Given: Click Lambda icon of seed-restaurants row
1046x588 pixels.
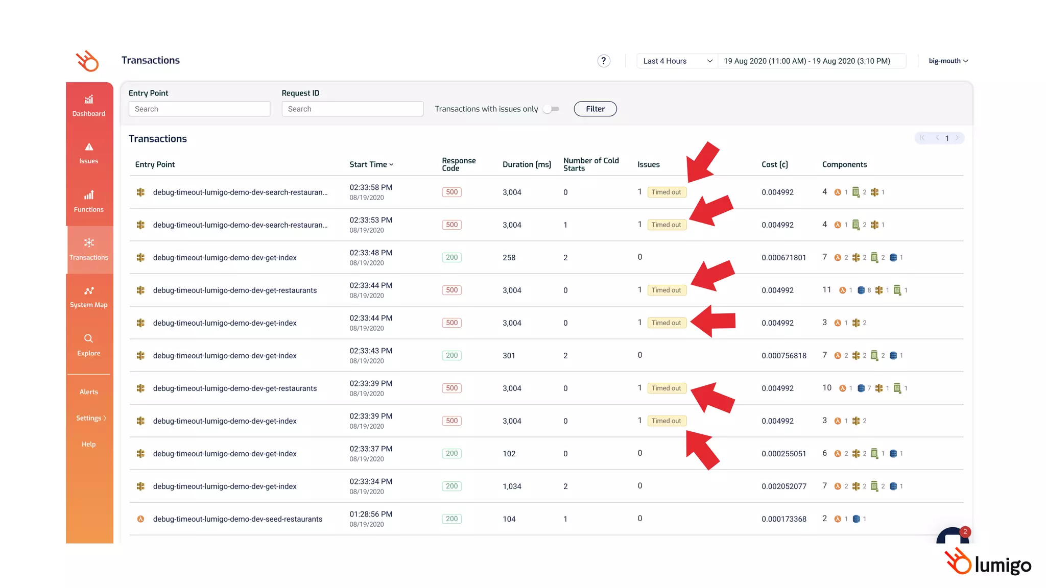Looking at the screenshot, I should click(x=140, y=519).
